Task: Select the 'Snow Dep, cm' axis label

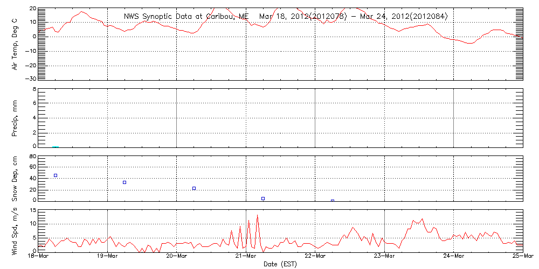Action: tap(15, 178)
